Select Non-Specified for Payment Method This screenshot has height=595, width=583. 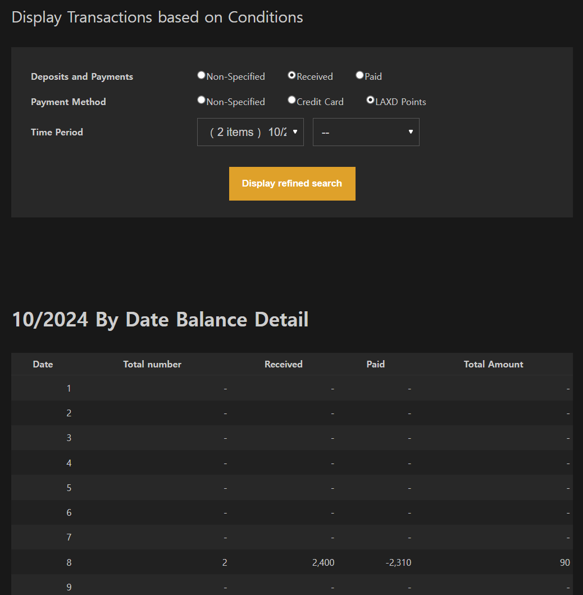(201, 100)
